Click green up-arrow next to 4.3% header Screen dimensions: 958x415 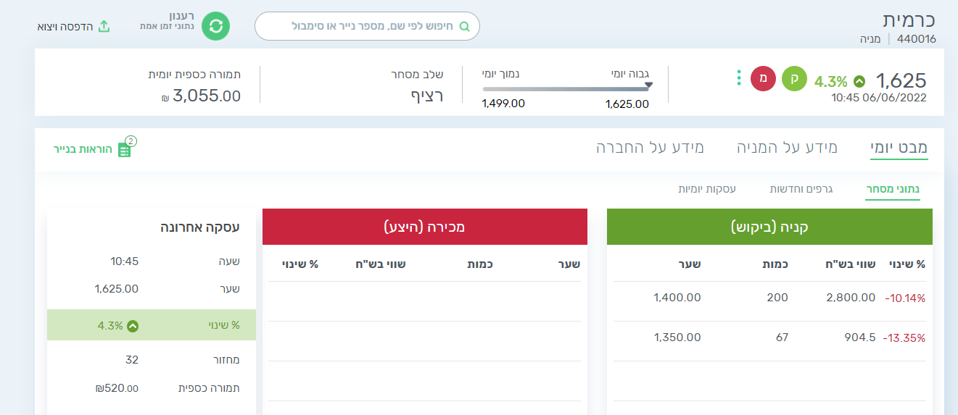click(859, 81)
